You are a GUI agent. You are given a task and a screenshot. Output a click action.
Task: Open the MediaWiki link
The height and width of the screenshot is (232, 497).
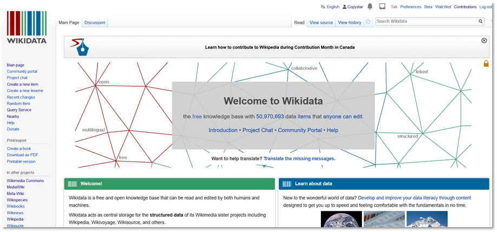pyautogui.click(x=16, y=187)
